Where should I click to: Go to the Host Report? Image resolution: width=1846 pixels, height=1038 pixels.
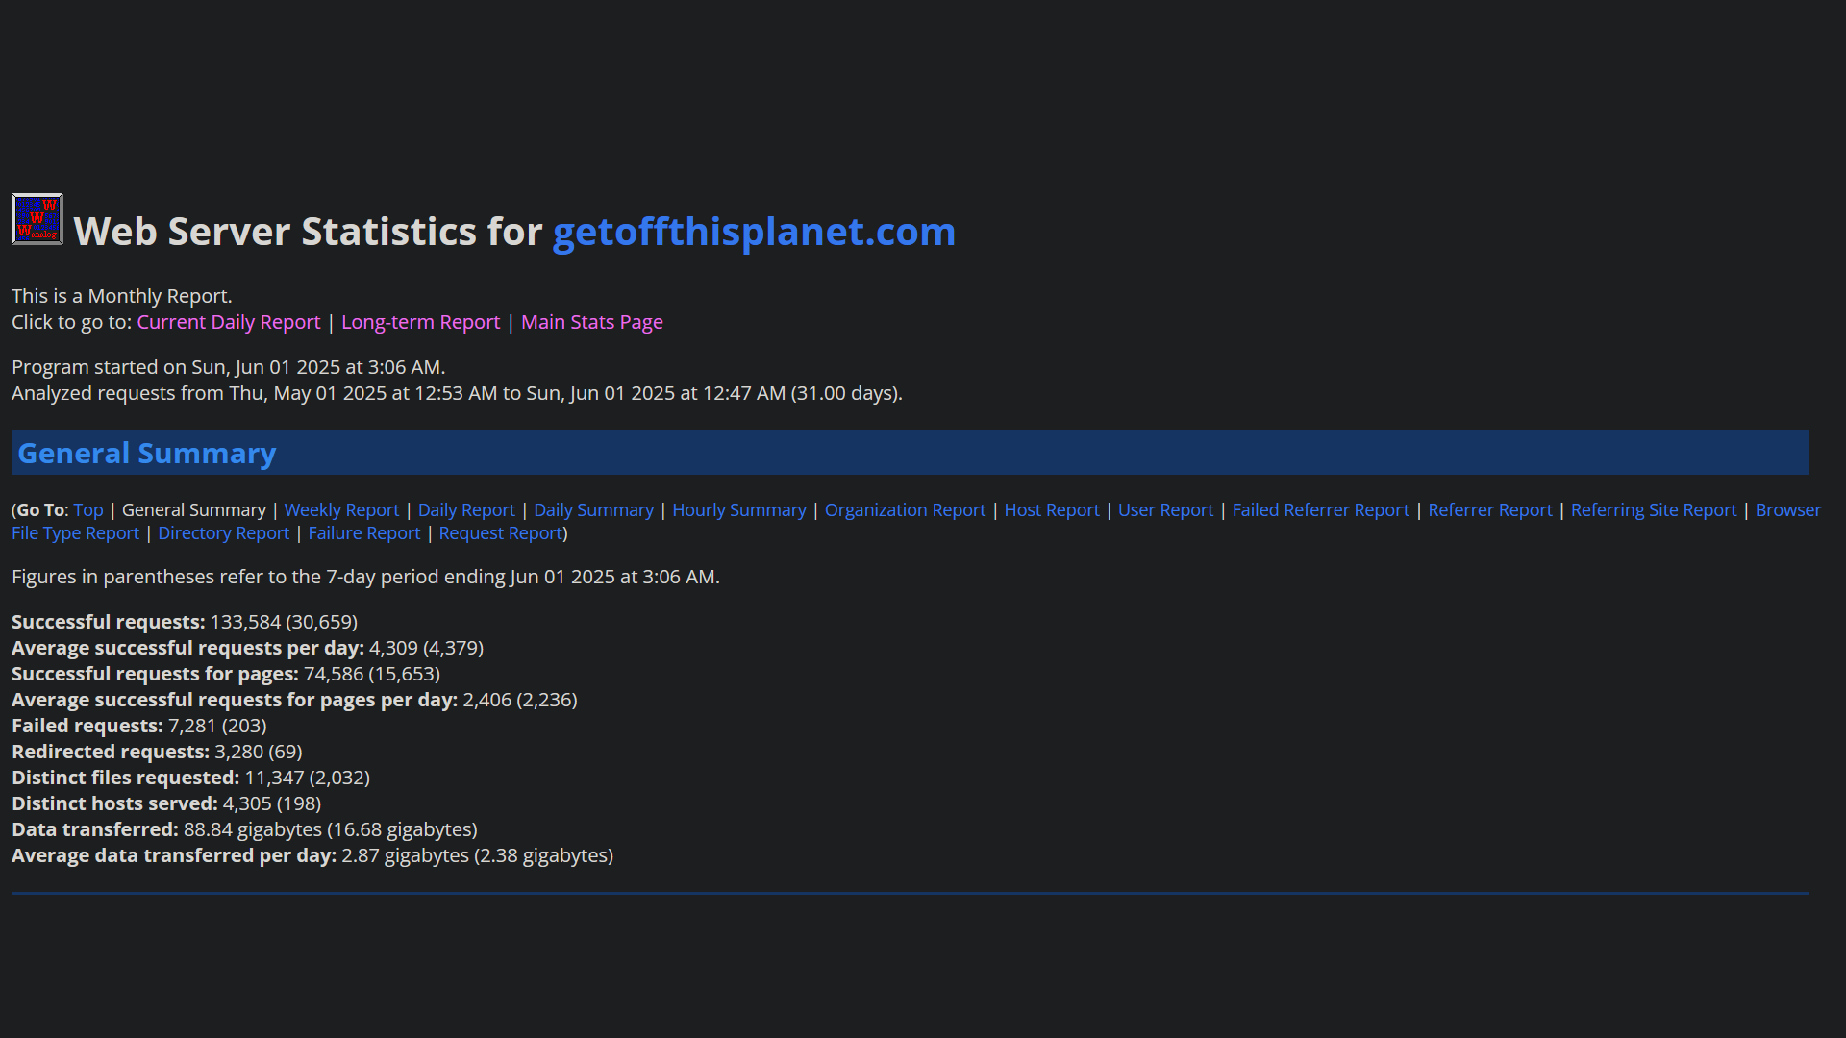pyautogui.click(x=1052, y=510)
